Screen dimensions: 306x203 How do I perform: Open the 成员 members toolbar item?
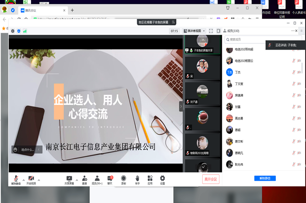pyautogui.click(x=97, y=179)
